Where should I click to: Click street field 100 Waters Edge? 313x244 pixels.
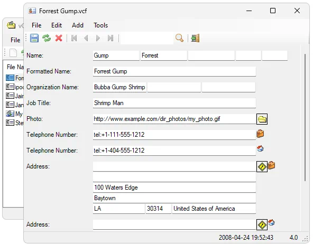click(x=174, y=187)
